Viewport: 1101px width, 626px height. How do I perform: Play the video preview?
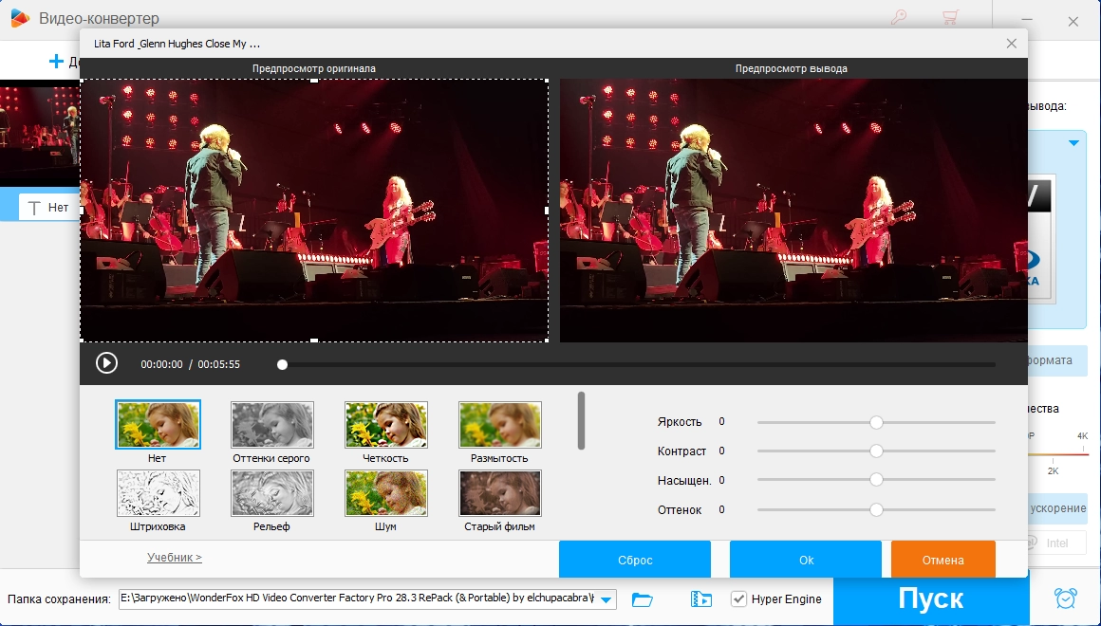[106, 363]
